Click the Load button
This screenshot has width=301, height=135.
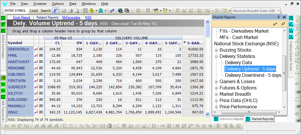tap(34, 11)
